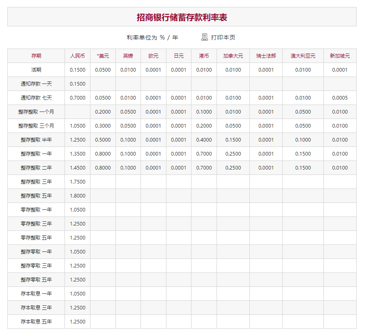This screenshot has width=369, height=335.
Task: Click the 瑞士法郎 column header
Action: coord(266,56)
